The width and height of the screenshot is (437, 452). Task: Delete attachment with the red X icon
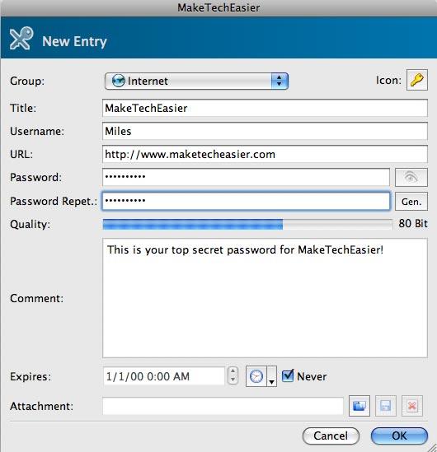(x=412, y=406)
